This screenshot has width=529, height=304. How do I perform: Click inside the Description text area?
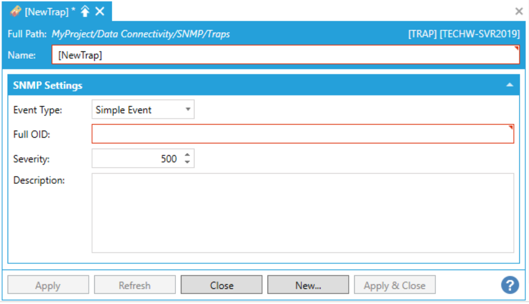(x=302, y=213)
